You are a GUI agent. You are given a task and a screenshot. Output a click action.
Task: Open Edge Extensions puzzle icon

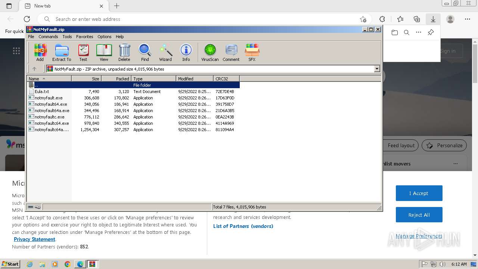click(382, 19)
